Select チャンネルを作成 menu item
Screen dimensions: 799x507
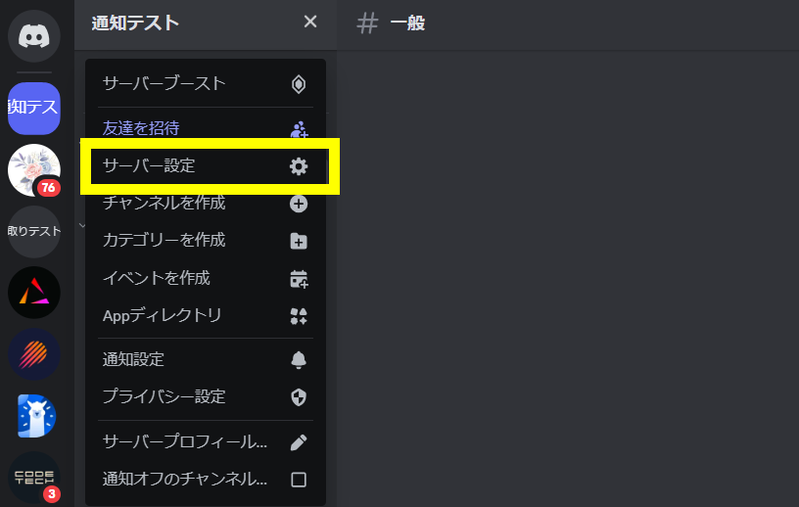point(206,203)
